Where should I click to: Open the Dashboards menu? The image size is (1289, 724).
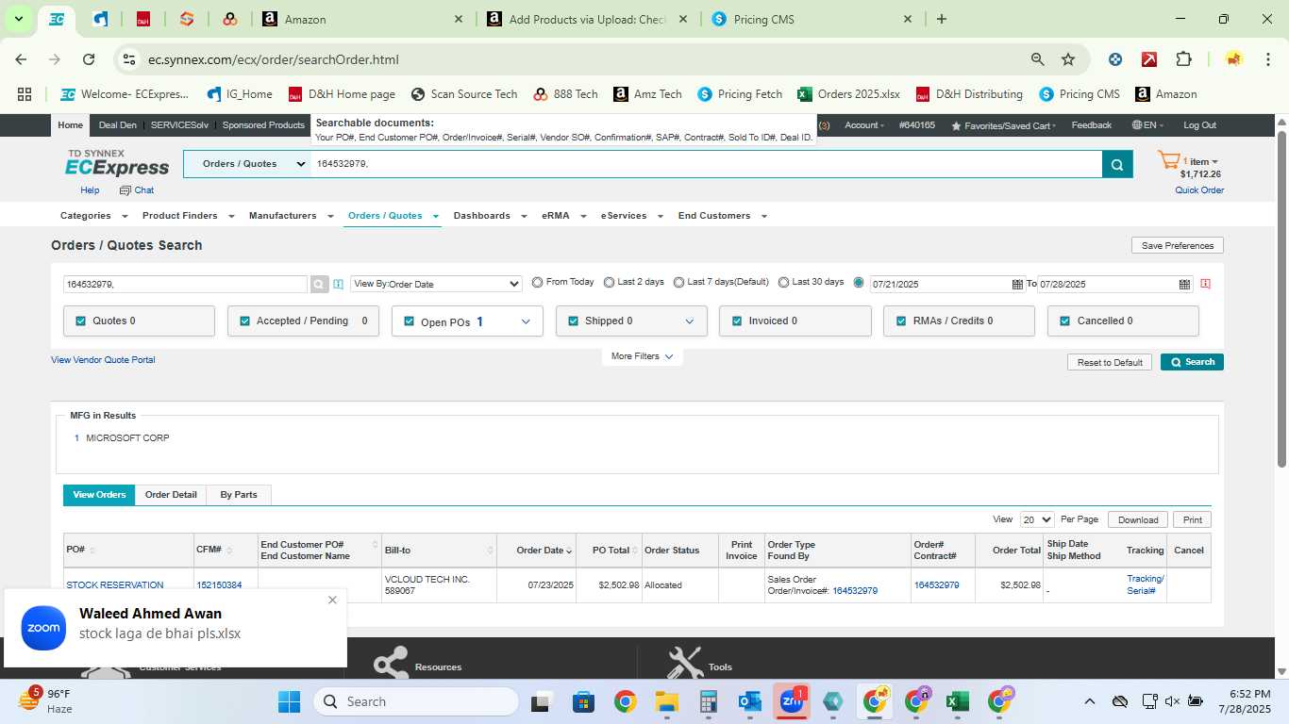489,216
